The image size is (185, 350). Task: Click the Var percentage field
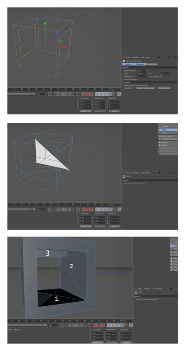165,73
